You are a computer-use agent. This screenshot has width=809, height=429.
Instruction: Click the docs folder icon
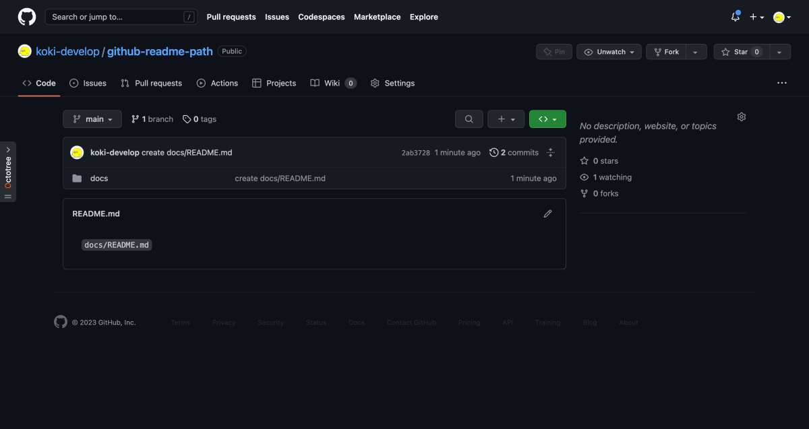click(x=77, y=178)
